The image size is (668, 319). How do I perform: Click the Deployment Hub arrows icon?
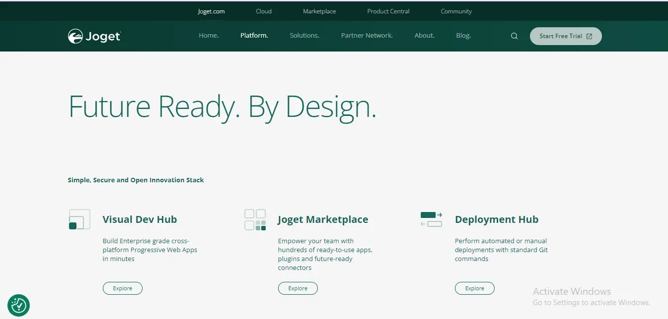click(431, 219)
